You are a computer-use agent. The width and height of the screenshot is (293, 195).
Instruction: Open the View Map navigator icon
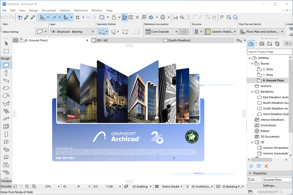click(x=262, y=44)
